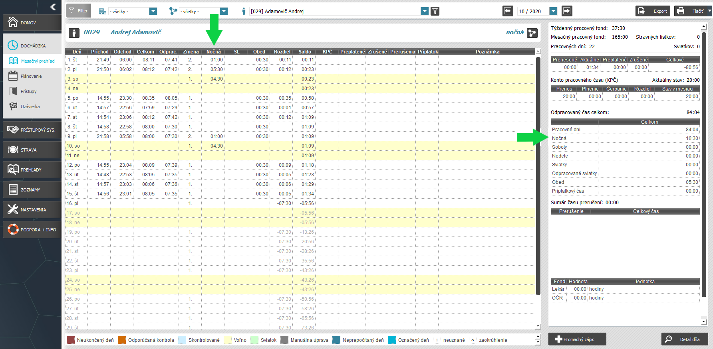
Task: Click the organizational structure icon
Action: coord(173,11)
